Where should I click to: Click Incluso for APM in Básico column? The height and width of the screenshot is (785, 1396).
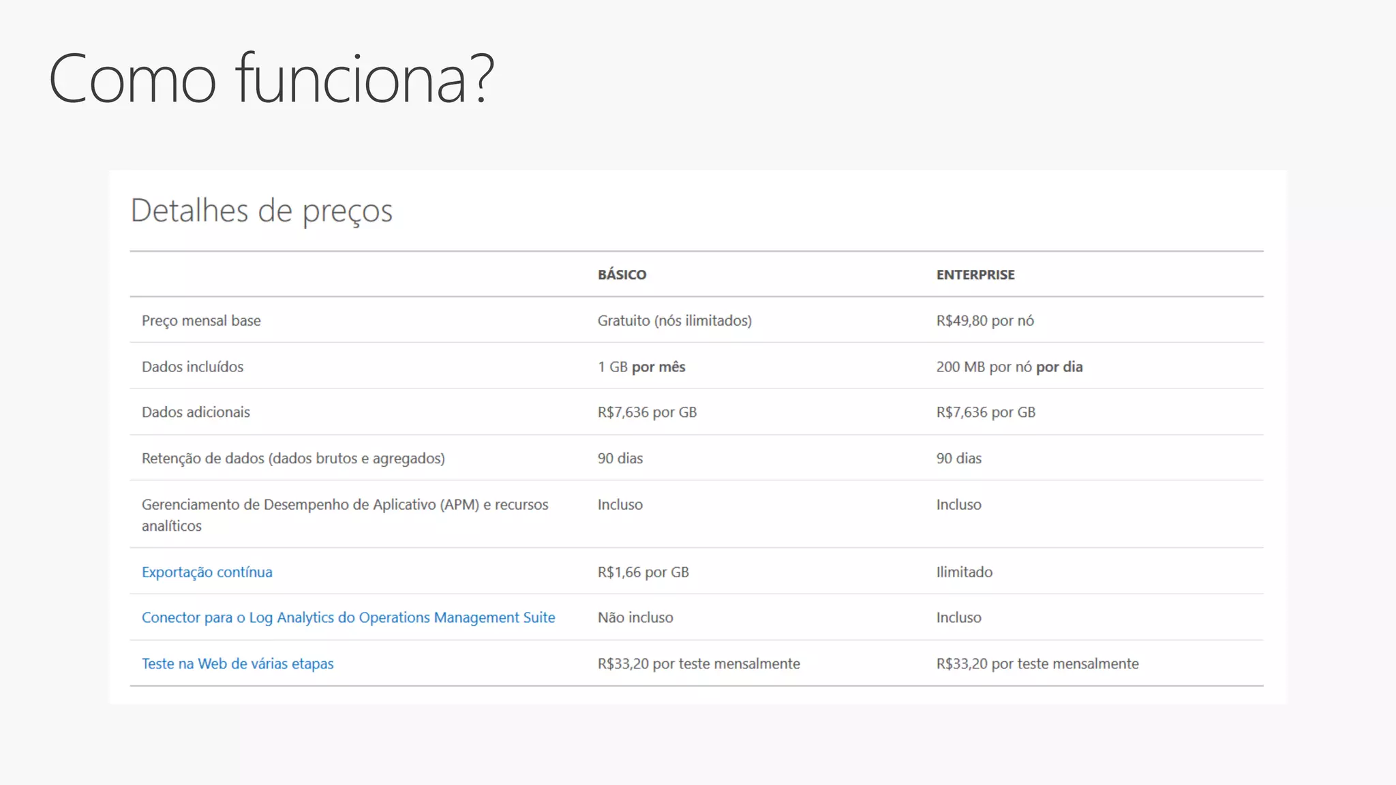click(620, 504)
